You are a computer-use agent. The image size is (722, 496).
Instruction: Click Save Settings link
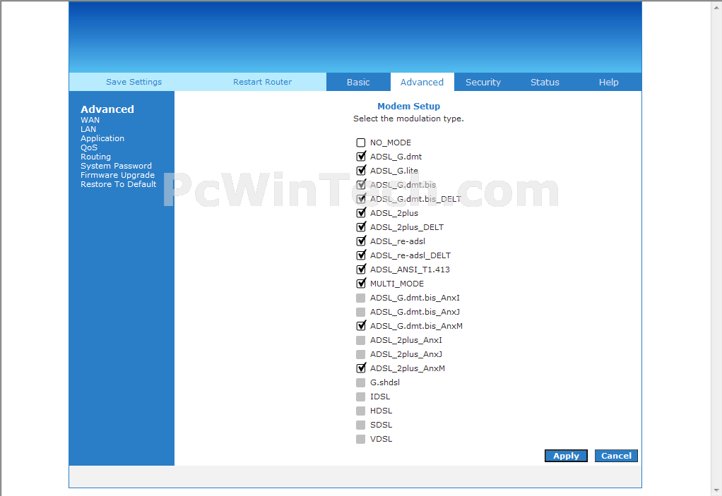click(x=134, y=82)
